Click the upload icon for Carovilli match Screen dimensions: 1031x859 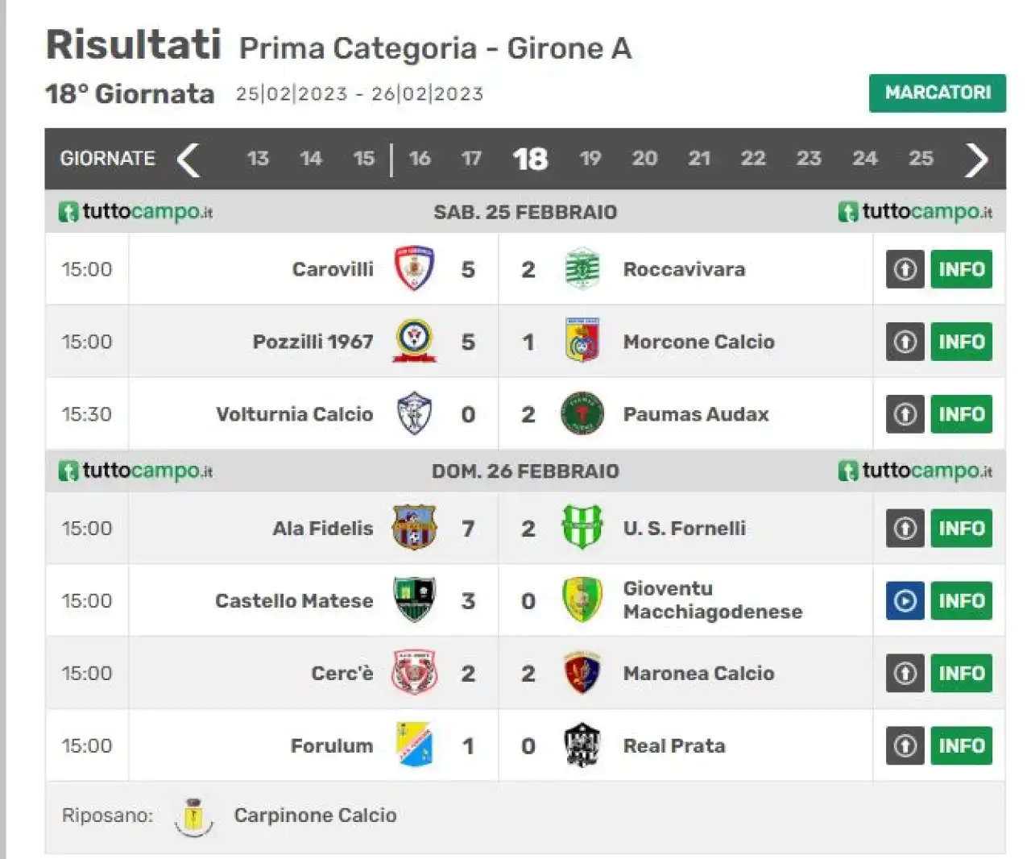(x=905, y=268)
